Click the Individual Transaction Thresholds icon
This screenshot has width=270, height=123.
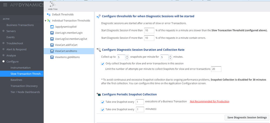(x=49, y=21)
